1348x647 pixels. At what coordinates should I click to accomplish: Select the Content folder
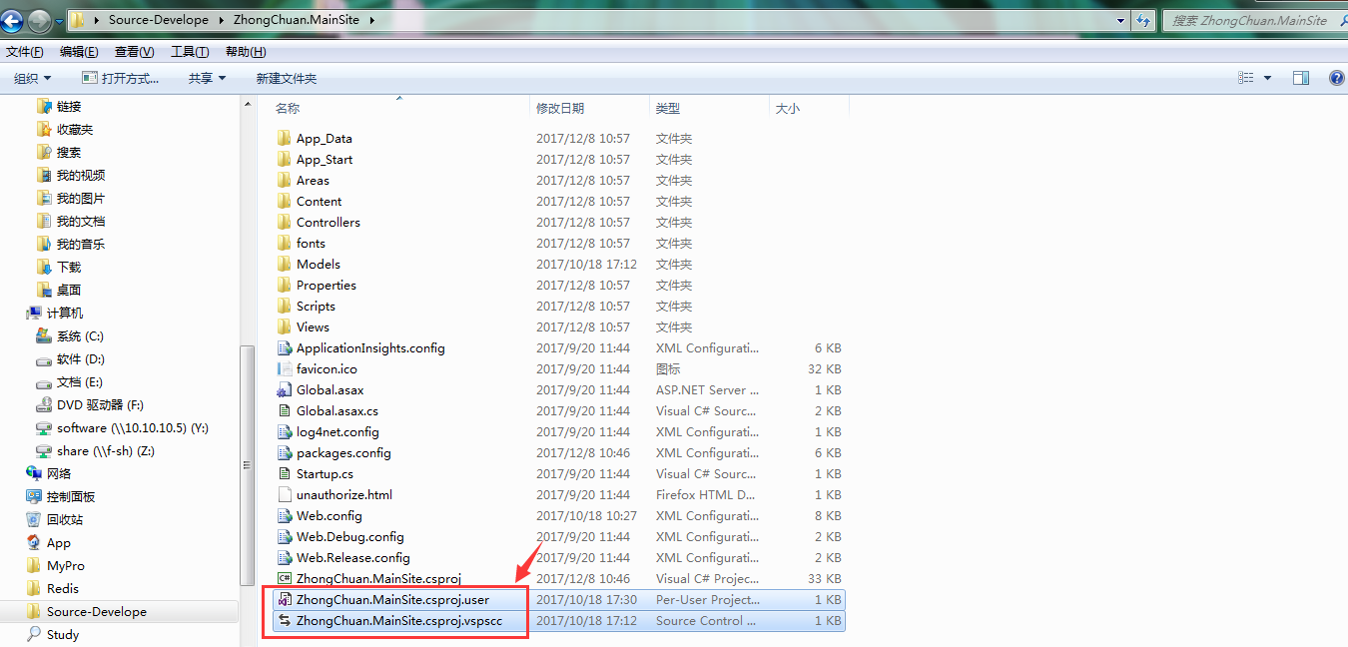click(x=319, y=202)
